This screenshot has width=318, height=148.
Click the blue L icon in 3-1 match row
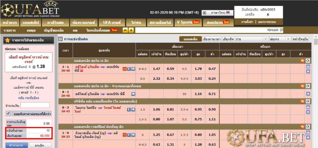pyautogui.click(x=129, y=69)
